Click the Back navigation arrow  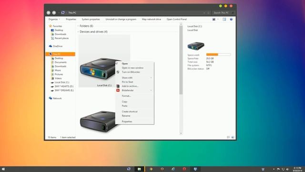point(49,13)
